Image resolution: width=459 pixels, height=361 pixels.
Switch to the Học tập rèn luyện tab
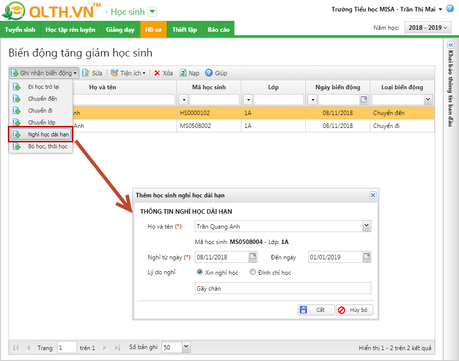[70, 30]
